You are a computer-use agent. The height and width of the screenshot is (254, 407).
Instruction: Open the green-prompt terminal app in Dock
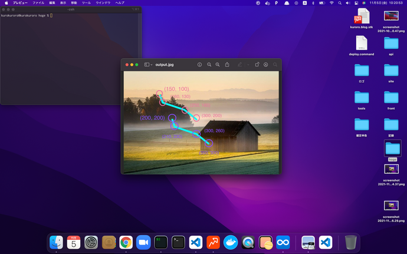tap(160, 242)
